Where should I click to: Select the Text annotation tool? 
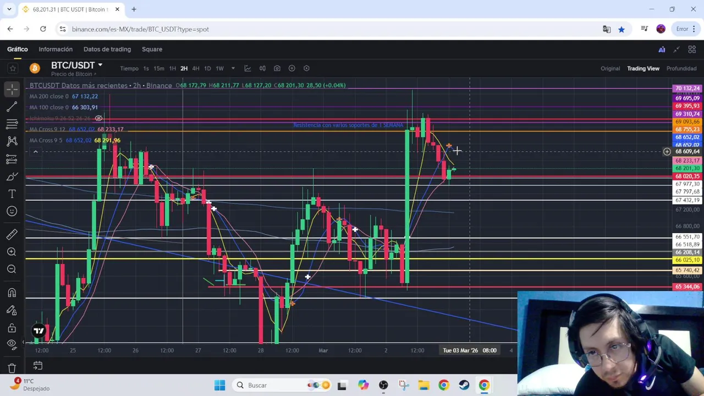pyautogui.click(x=12, y=194)
